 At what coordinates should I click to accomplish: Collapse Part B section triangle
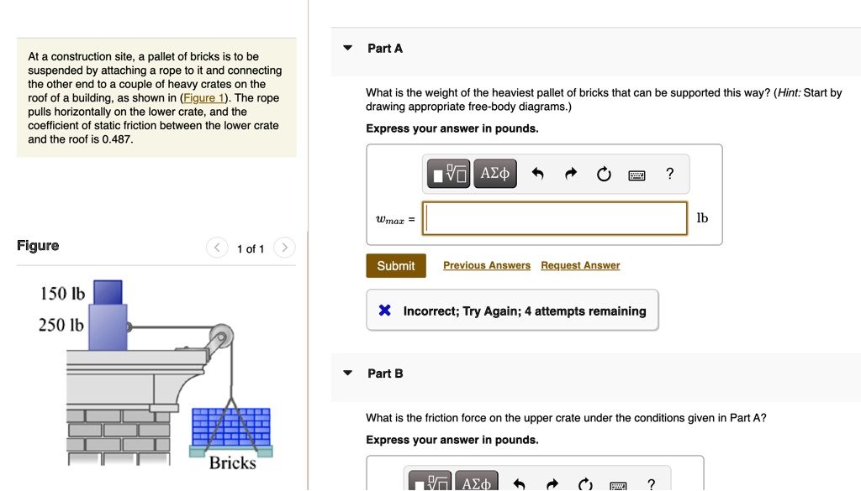point(347,373)
